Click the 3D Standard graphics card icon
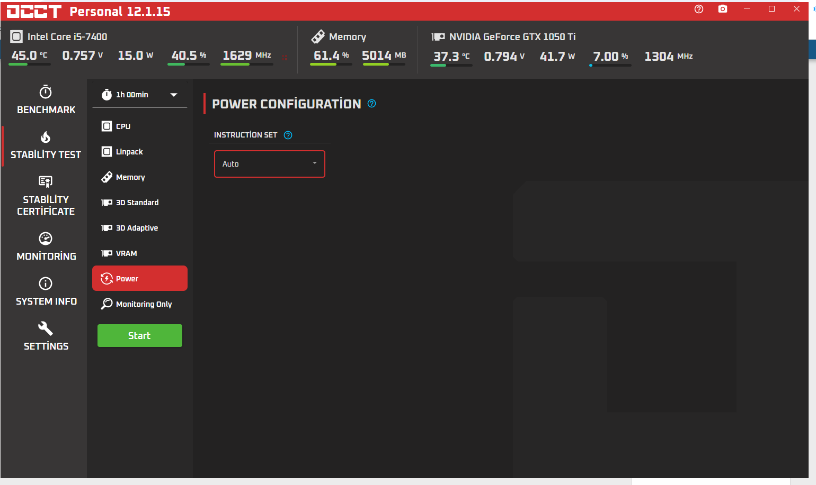Viewport: 816px width, 485px height. pos(107,203)
